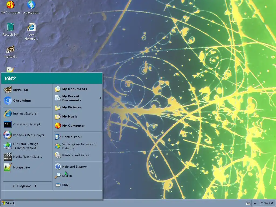Click the Control Panel icon
The width and height of the screenshot is (276, 207).
[x=58, y=137]
